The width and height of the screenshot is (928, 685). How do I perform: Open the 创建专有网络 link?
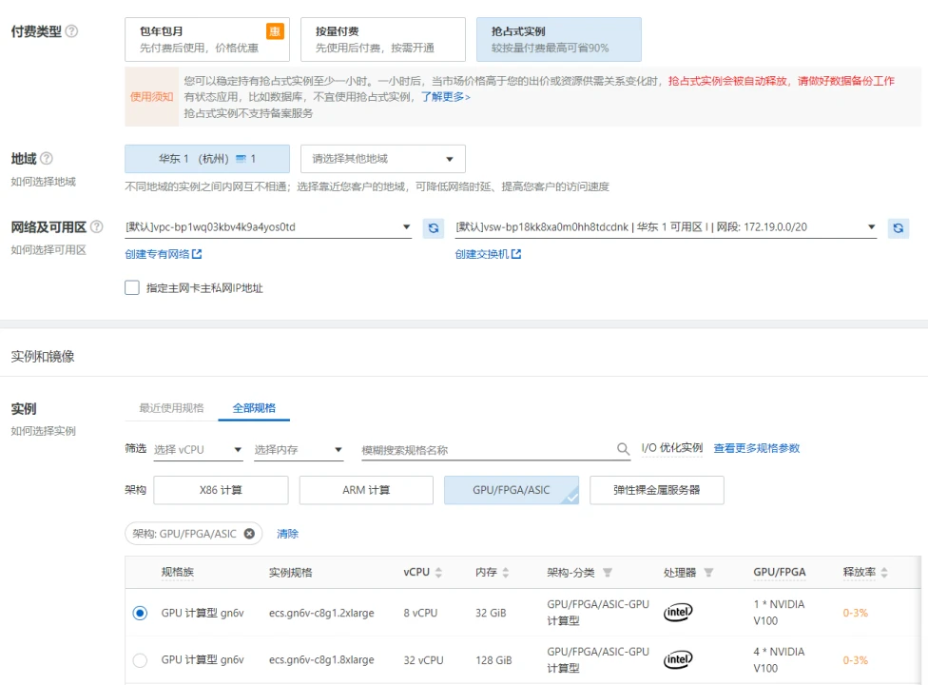tap(158, 254)
